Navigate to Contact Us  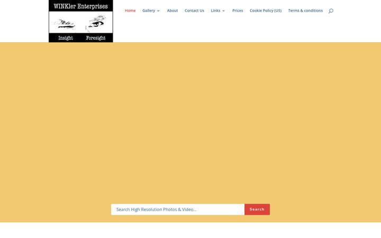pyautogui.click(x=194, y=11)
